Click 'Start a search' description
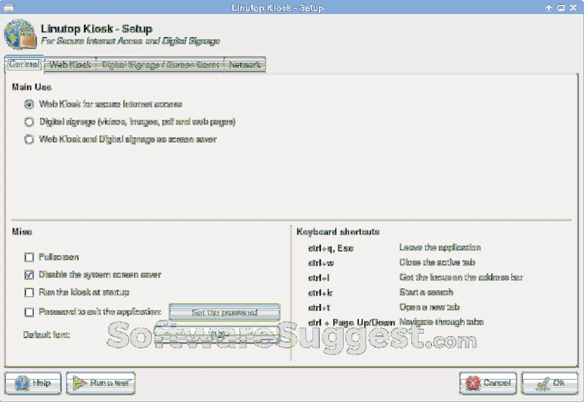Screen dimensions: 584x402 (426, 292)
